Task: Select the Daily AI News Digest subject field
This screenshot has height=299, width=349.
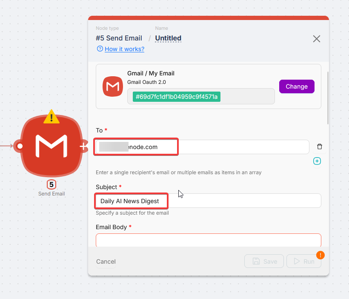Action: tap(131, 201)
